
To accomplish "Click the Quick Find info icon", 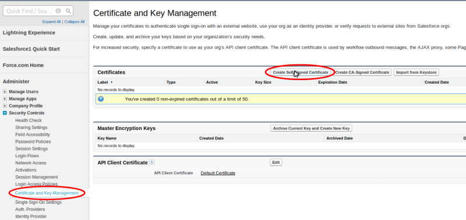I will click(58, 11).
